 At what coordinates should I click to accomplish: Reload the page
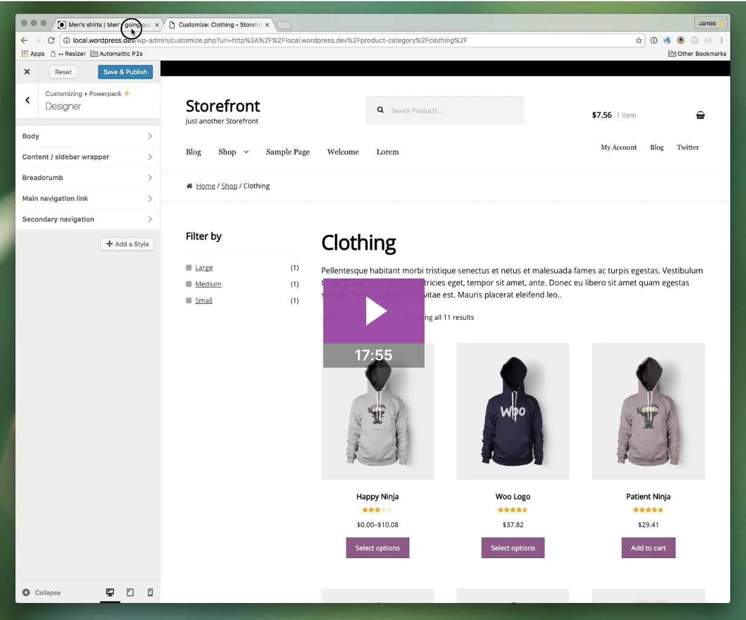[51, 41]
